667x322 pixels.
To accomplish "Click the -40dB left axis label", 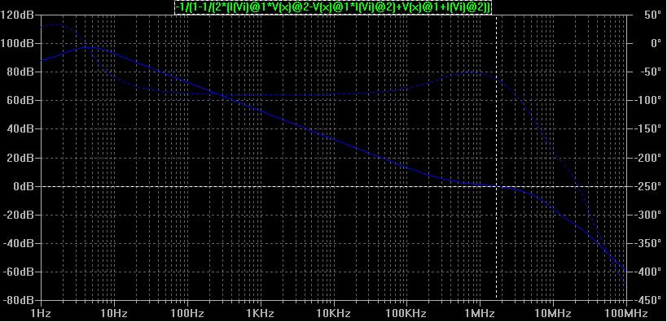I will 18,243.
